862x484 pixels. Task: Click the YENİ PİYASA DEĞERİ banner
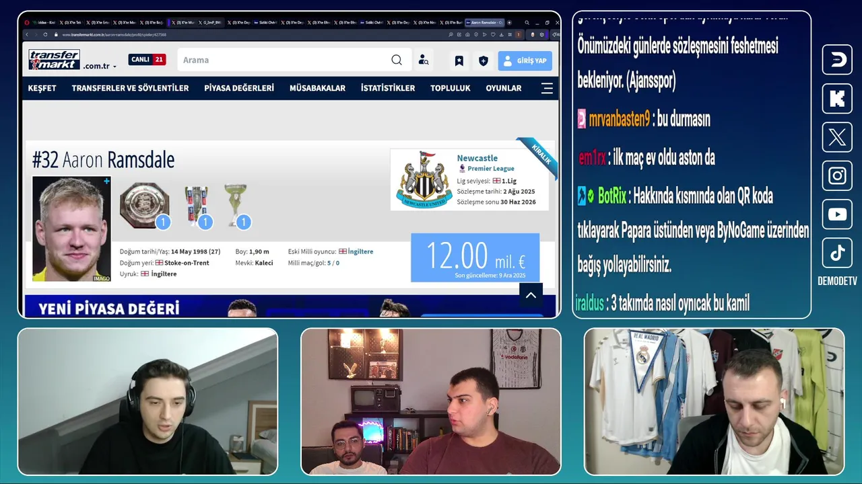(x=291, y=307)
